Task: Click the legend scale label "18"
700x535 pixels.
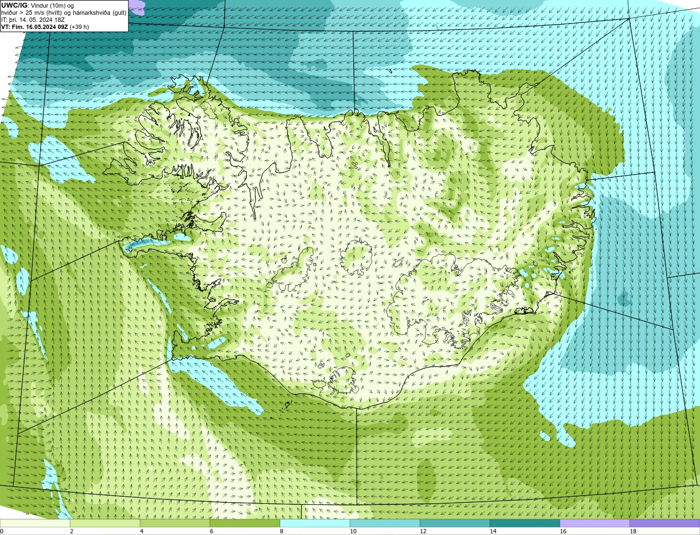Action: tap(633, 531)
